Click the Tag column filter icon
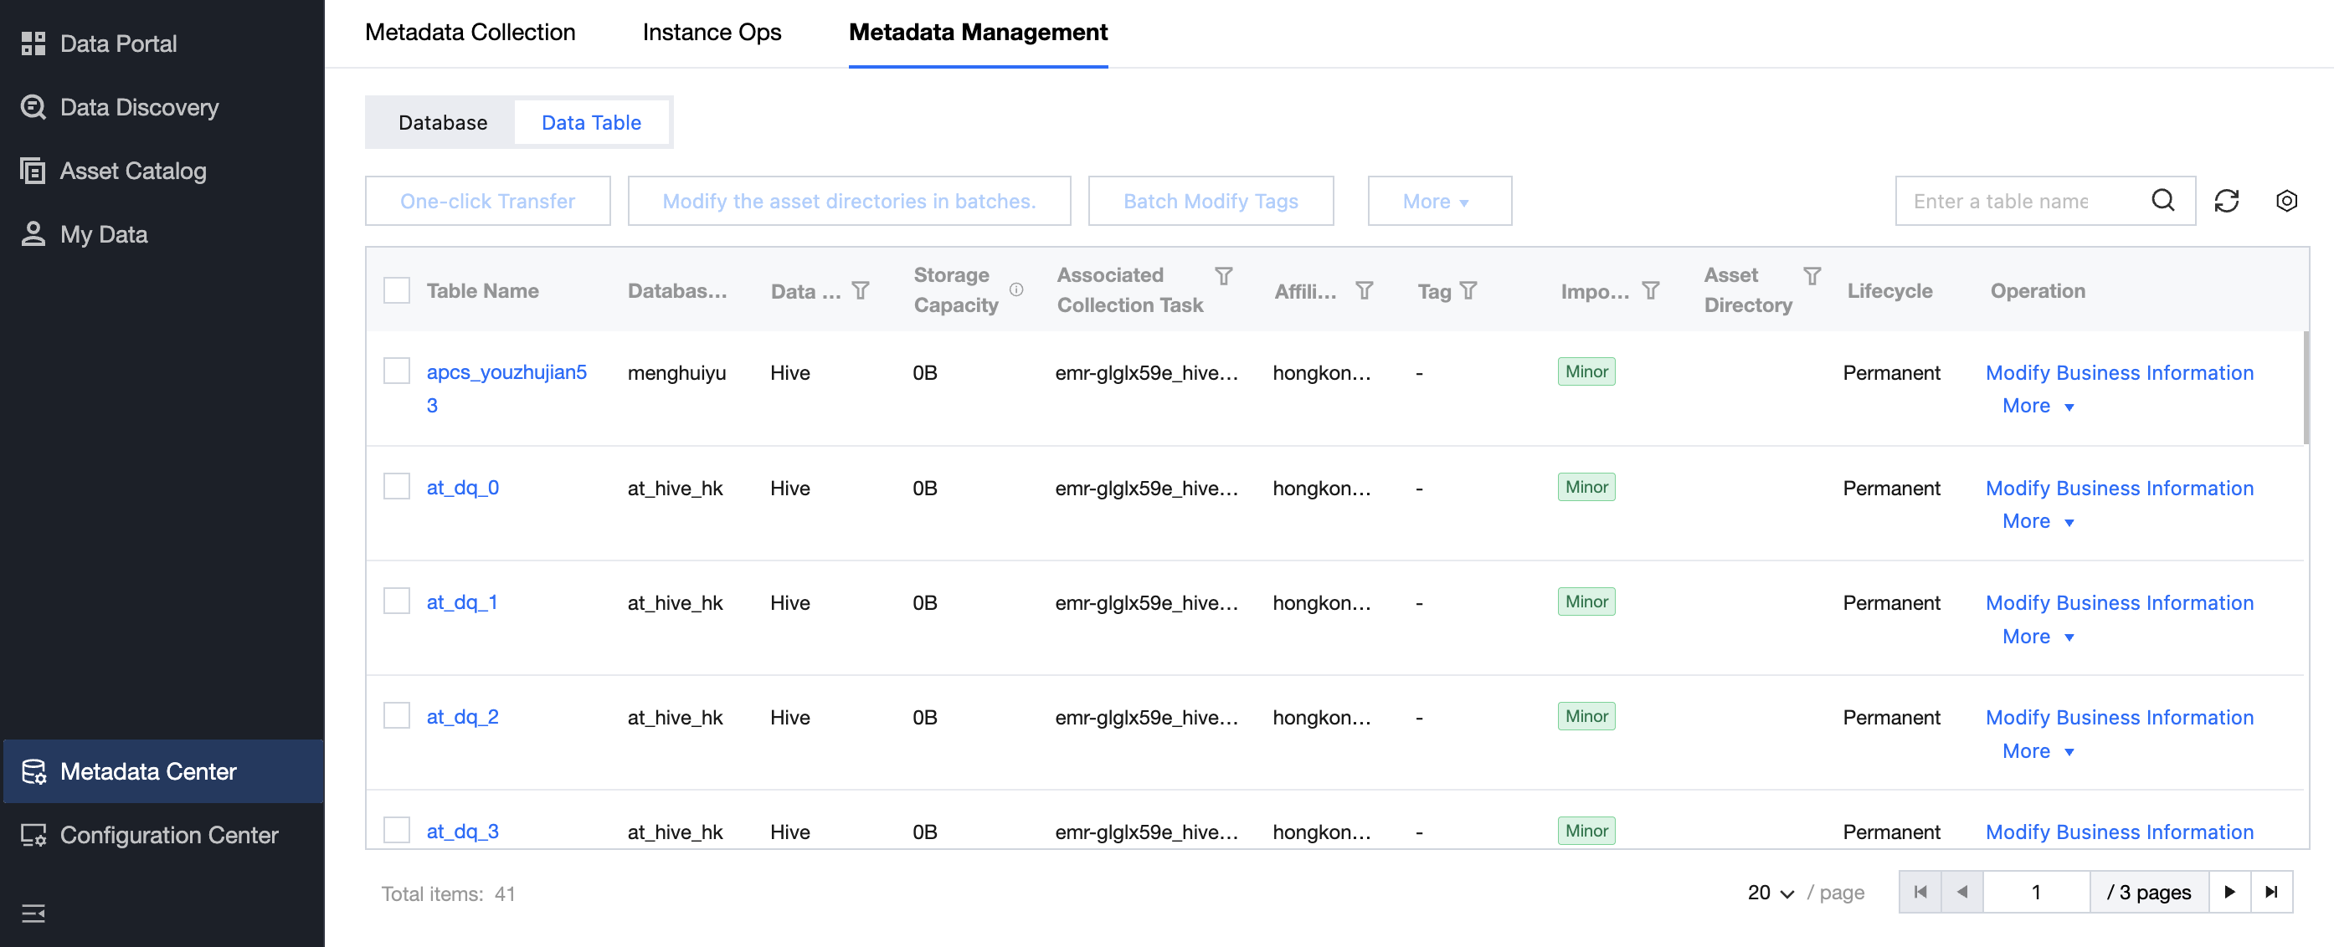This screenshot has width=2334, height=947. [x=1468, y=290]
